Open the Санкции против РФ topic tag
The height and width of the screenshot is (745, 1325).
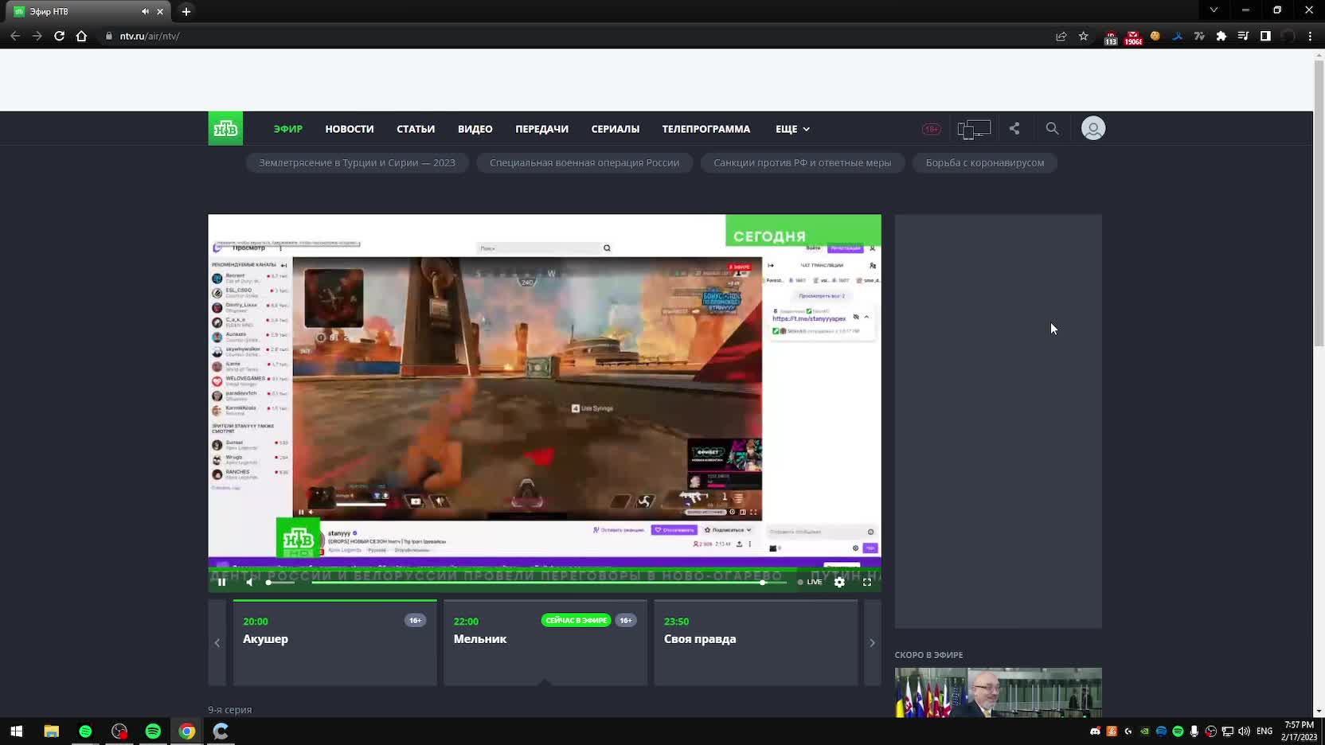click(x=803, y=162)
